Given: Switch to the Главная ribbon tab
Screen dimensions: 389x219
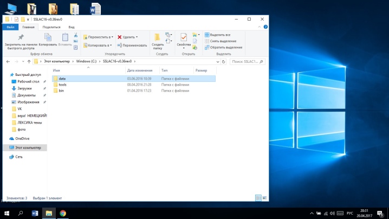Looking at the screenshot, I should 28,27.
